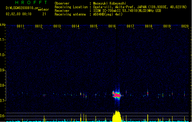Screen dimensions: 192x122
Task: Click the Receiving Location label
Action: [71, 7]
